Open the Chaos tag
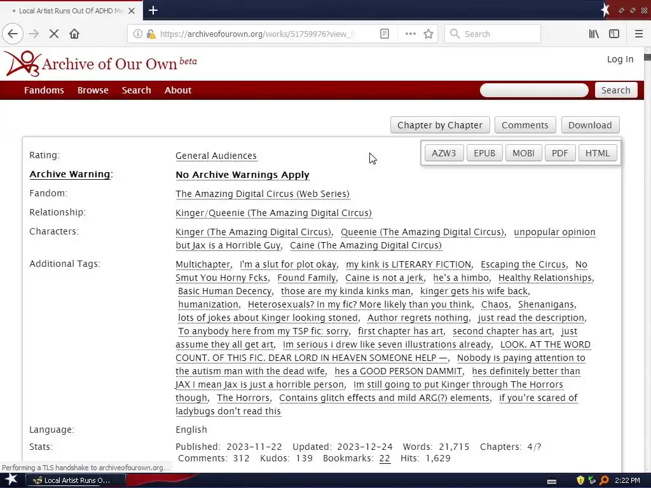The image size is (651, 488). pyautogui.click(x=495, y=304)
